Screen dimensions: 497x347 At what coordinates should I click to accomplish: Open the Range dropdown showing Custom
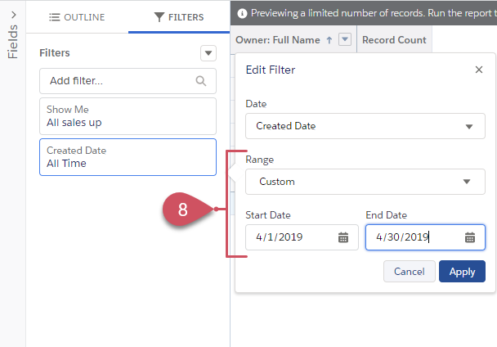pyautogui.click(x=365, y=182)
